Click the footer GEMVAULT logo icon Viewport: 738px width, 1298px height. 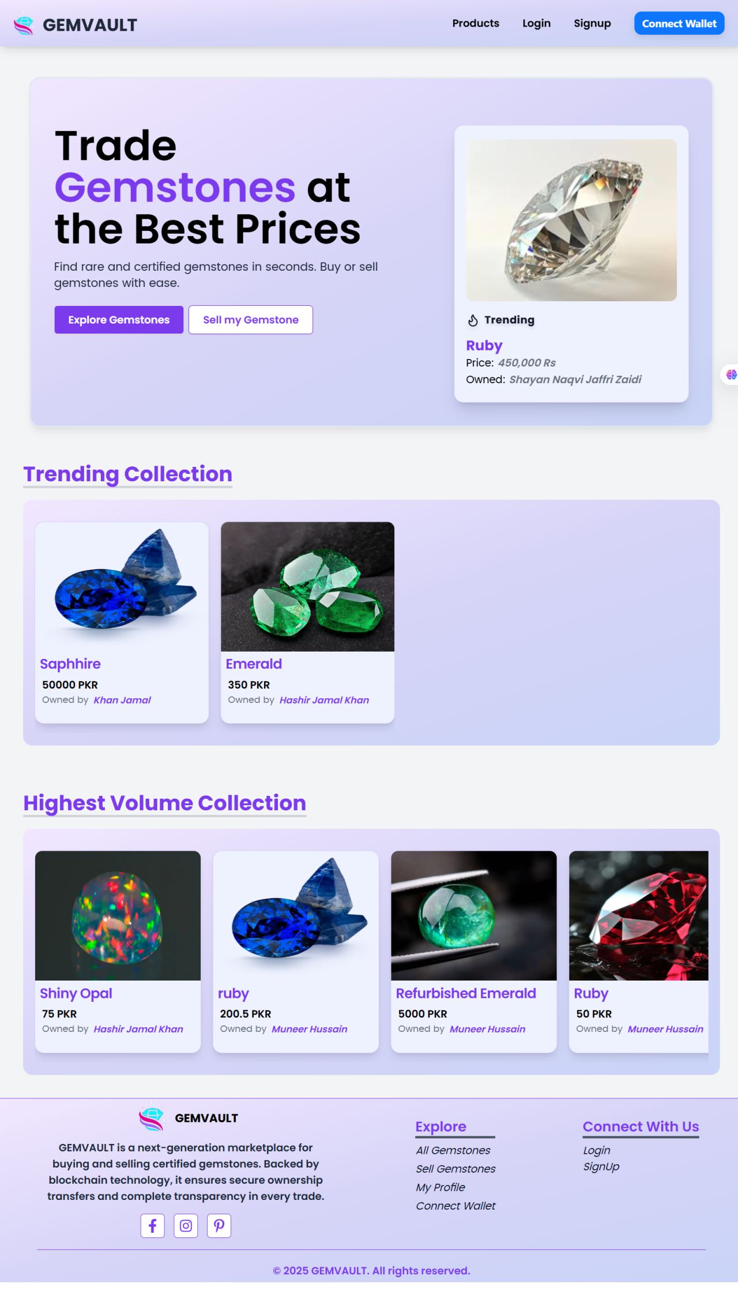coord(152,1119)
